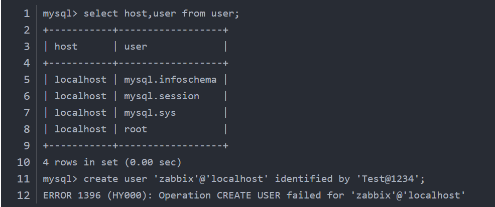Click line number 8 in the gutter
495x207 pixels.
26,129
